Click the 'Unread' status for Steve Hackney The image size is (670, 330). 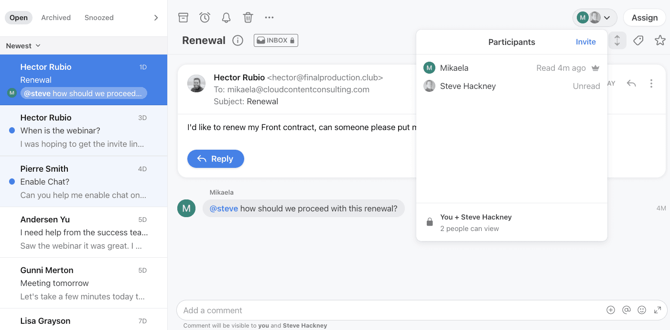(586, 86)
